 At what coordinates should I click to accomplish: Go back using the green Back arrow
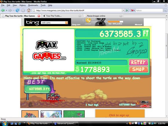pyautogui.click(x=3, y=10)
